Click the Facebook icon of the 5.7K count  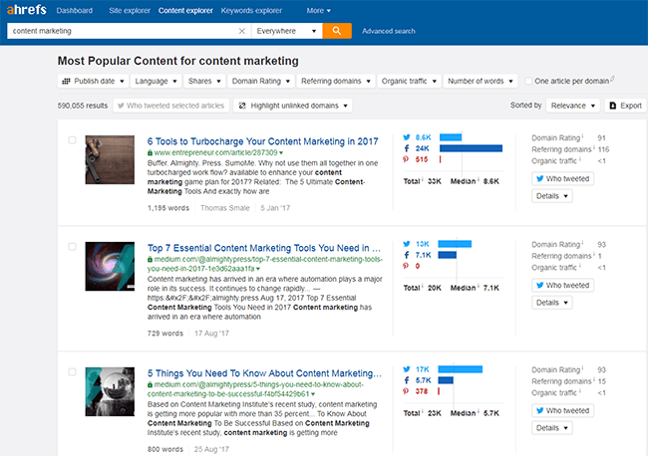407,380
